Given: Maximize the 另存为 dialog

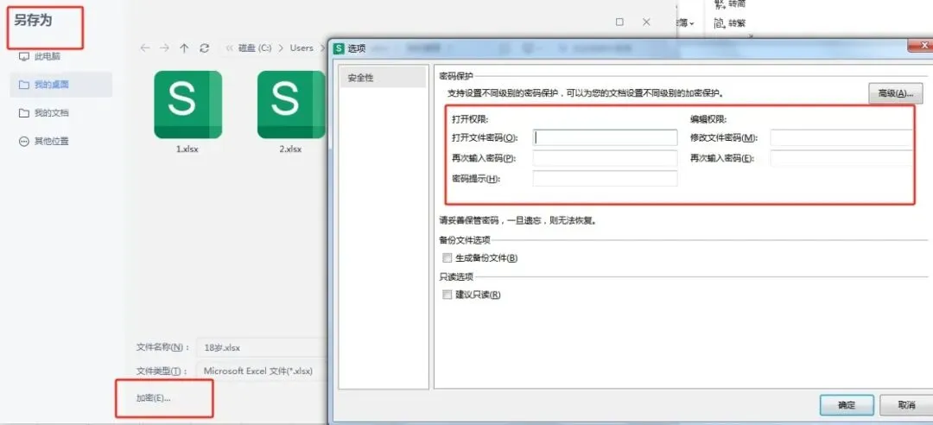Looking at the screenshot, I should pyautogui.click(x=619, y=22).
